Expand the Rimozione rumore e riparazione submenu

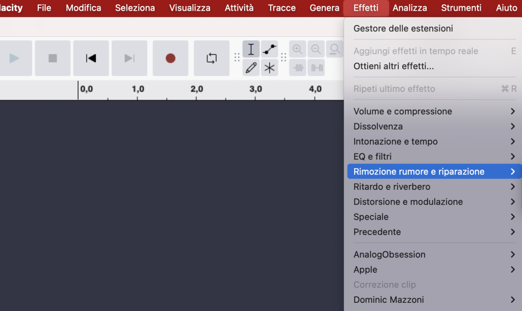coord(418,171)
